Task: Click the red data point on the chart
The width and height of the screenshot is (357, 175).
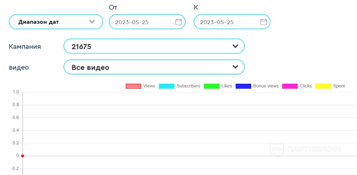Action: pyautogui.click(x=23, y=156)
